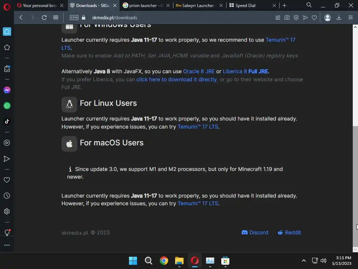The width and height of the screenshot is (358, 269).
Task: Reload the current page
Action: (44, 18)
